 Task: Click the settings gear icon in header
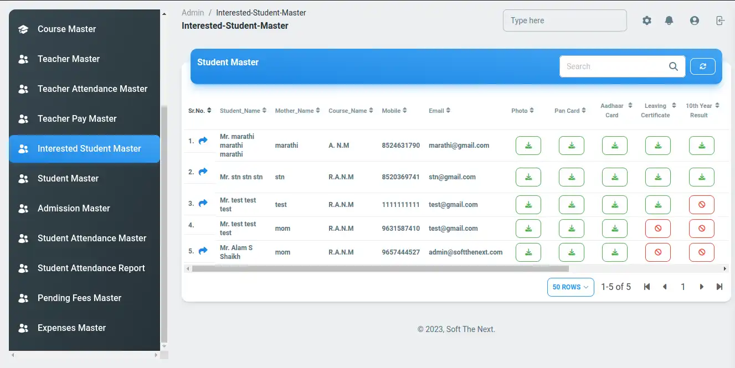pyautogui.click(x=647, y=20)
